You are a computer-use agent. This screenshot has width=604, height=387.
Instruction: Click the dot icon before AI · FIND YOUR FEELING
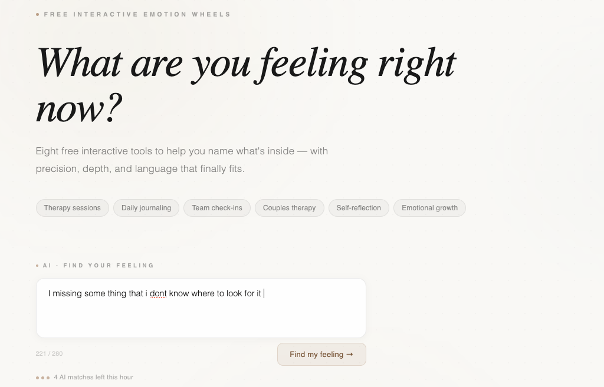point(39,265)
